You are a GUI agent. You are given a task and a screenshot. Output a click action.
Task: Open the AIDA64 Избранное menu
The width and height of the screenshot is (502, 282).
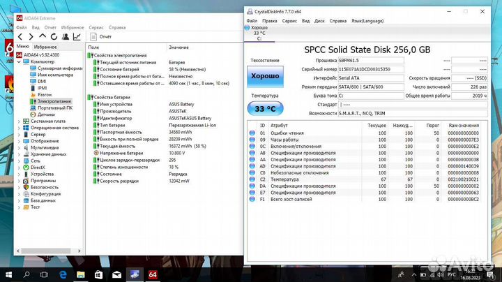[73, 27]
